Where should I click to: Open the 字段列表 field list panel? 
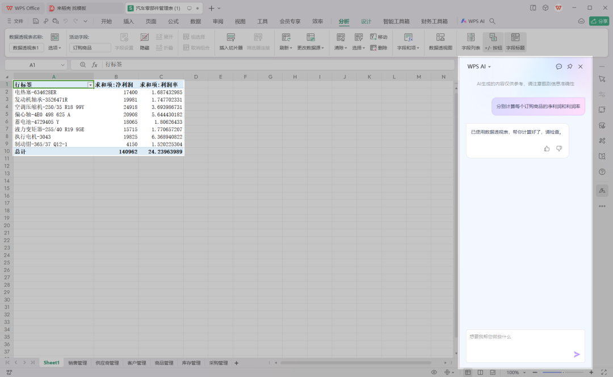coord(471,41)
